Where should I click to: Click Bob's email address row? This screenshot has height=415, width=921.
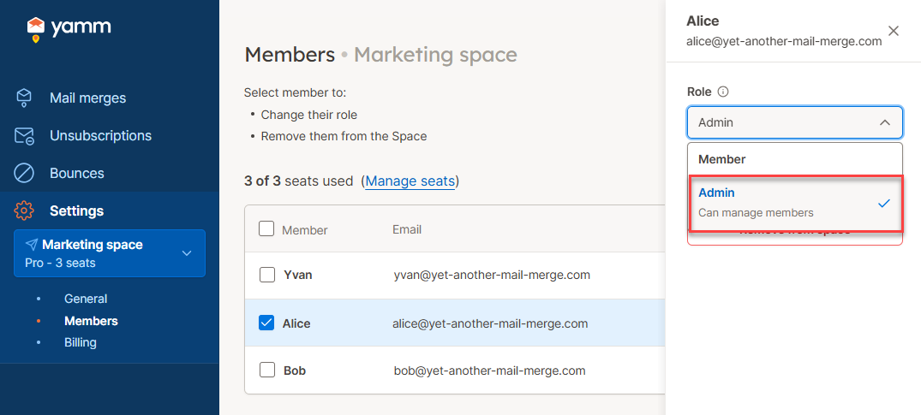click(488, 371)
